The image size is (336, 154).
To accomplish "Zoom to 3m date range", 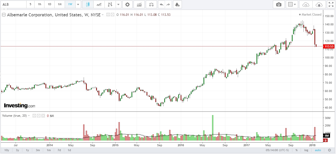I will (x=38, y=150).
